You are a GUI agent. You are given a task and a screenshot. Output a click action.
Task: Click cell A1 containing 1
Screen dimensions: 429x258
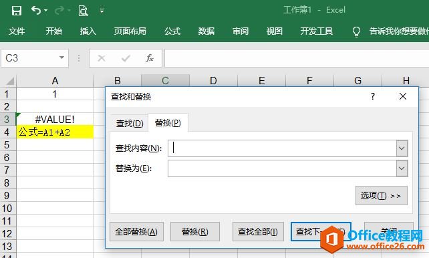[55, 94]
